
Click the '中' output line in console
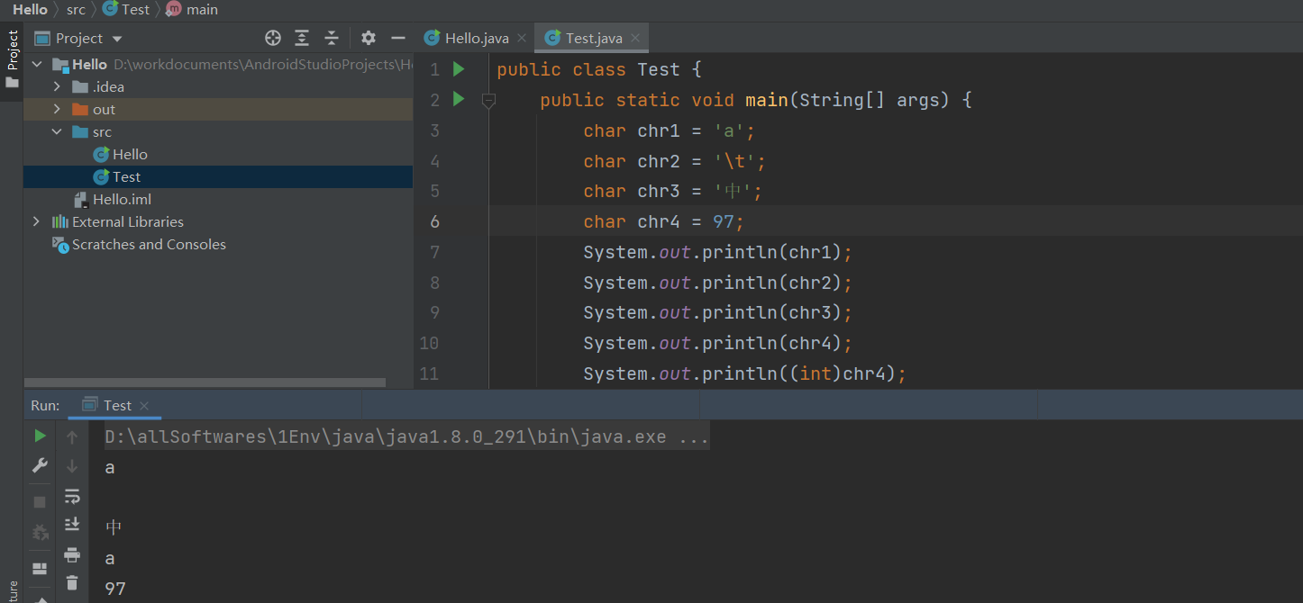(x=114, y=527)
